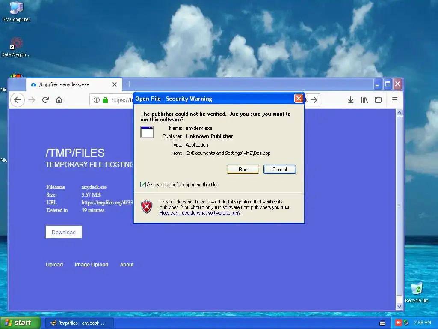The height and width of the screenshot is (329, 438).
Task: Click the system tray network icon
Action: pos(406,323)
